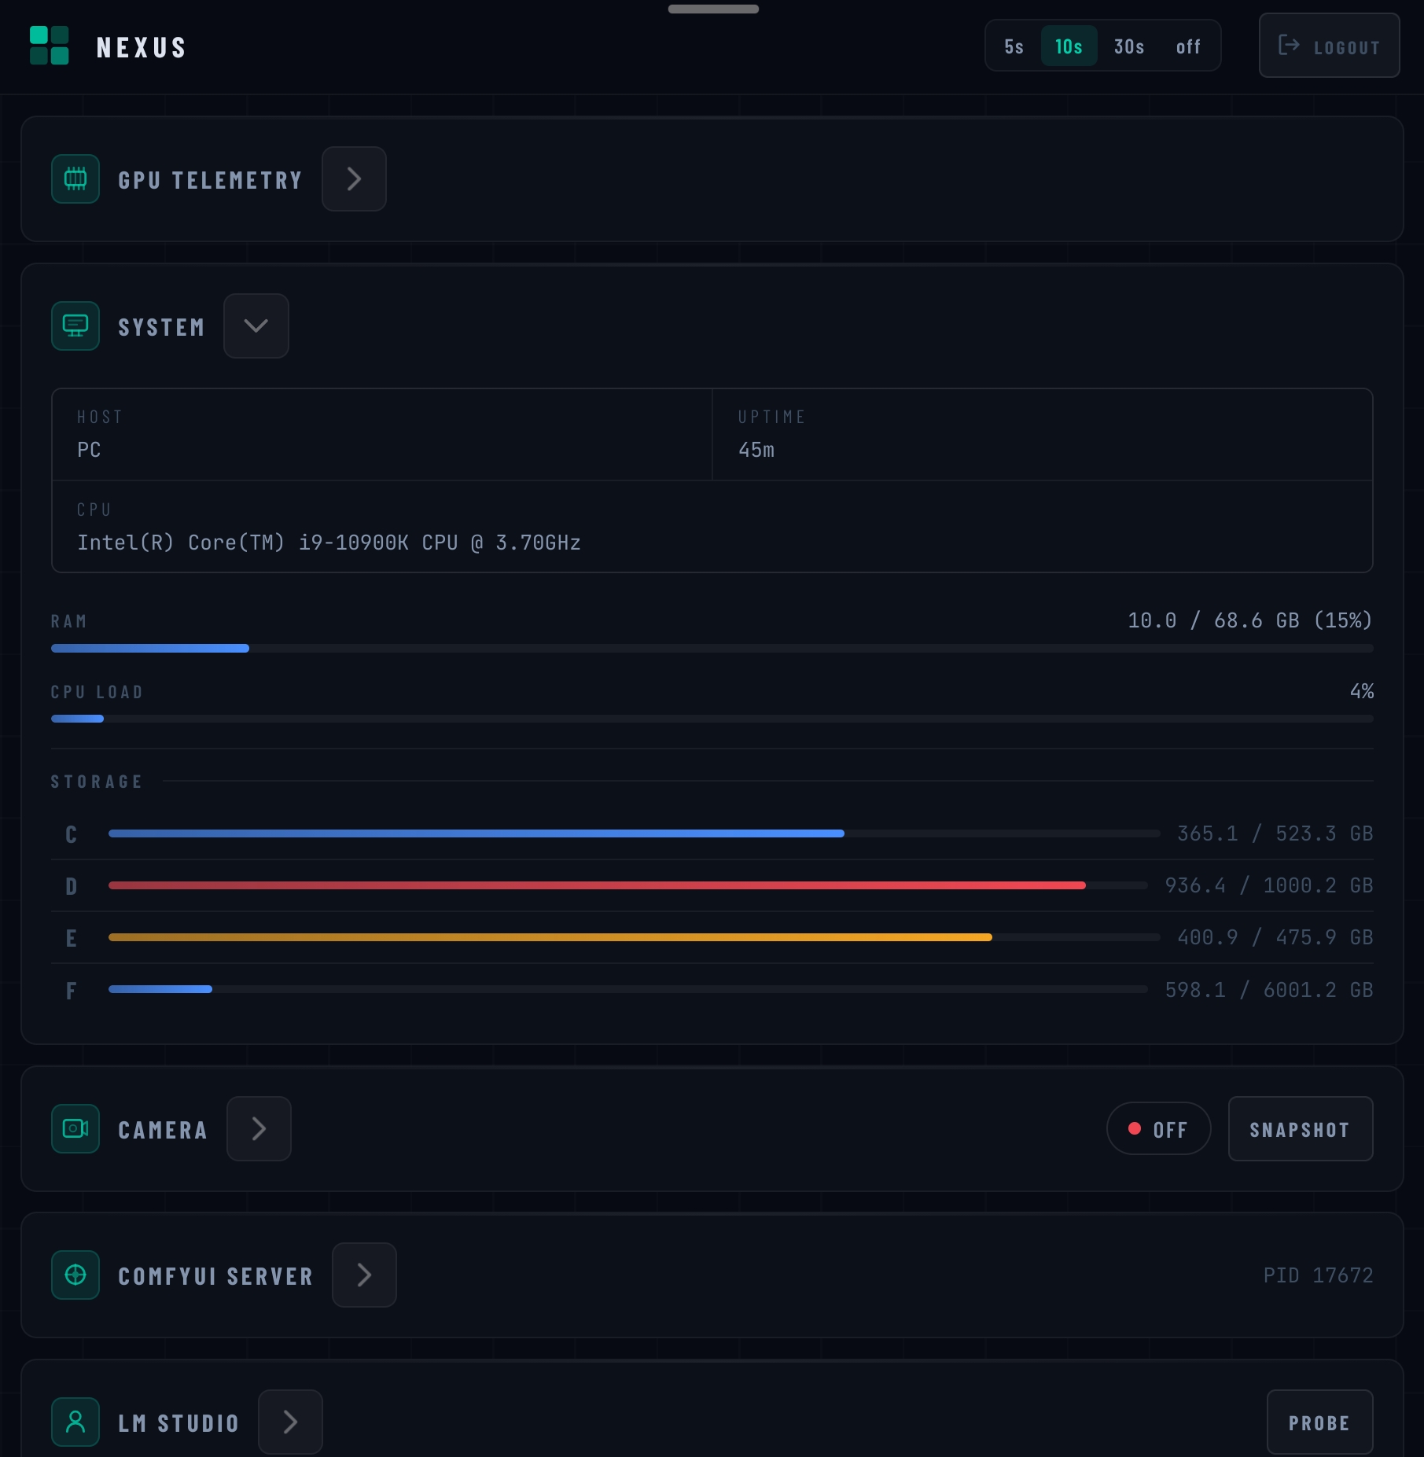Screen dimensions: 1424x1457
Task: Click the GPU Telemetry chip icon
Action: pyautogui.click(x=75, y=178)
